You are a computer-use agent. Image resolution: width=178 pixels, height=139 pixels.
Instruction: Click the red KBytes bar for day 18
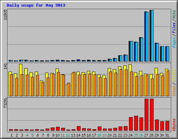coord(99,129)
